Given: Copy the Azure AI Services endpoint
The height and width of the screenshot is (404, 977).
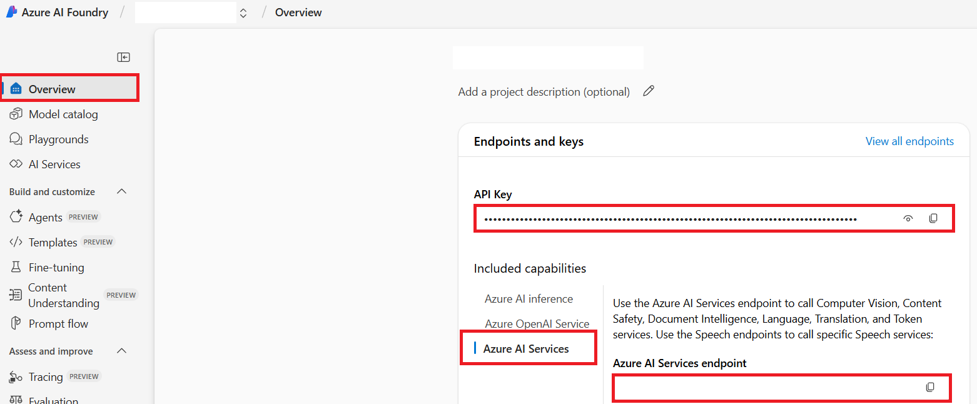Looking at the screenshot, I should coord(931,386).
